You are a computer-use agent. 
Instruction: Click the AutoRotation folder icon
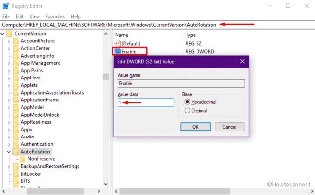(x=16, y=152)
